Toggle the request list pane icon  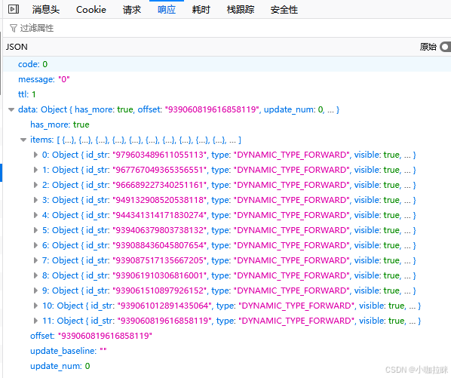[14, 9]
